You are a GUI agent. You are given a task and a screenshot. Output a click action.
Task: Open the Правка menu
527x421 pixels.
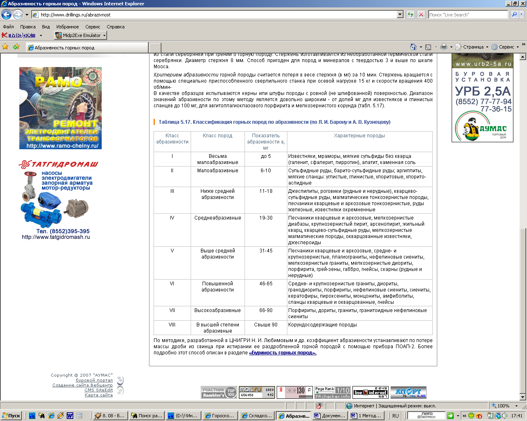point(28,27)
